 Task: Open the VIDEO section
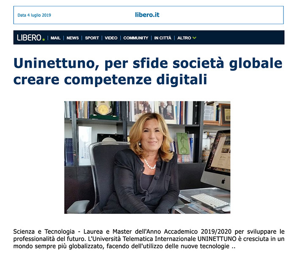[x=111, y=38]
